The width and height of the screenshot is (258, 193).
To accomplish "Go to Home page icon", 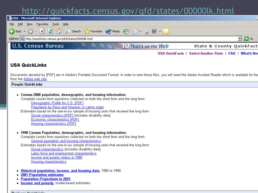I will coord(58,31).
